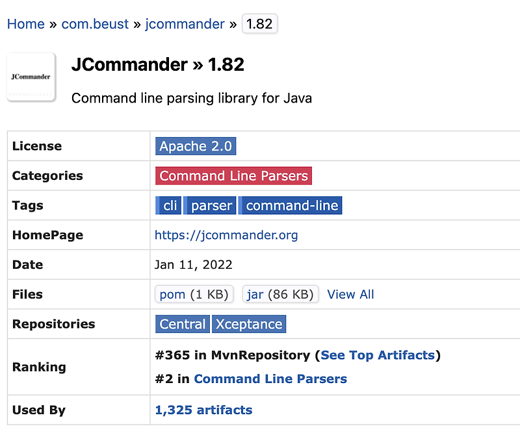520x435 pixels.
Task: Open the Central repository badge
Action: pyautogui.click(x=182, y=324)
